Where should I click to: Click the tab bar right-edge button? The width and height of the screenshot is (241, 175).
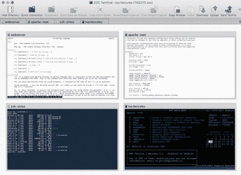tap(240, 22)
